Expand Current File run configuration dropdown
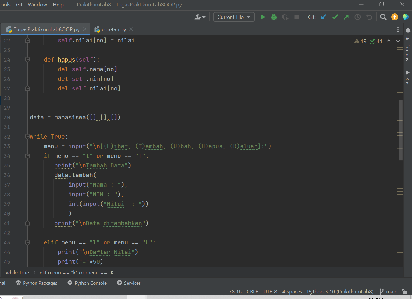 point(234,17)
